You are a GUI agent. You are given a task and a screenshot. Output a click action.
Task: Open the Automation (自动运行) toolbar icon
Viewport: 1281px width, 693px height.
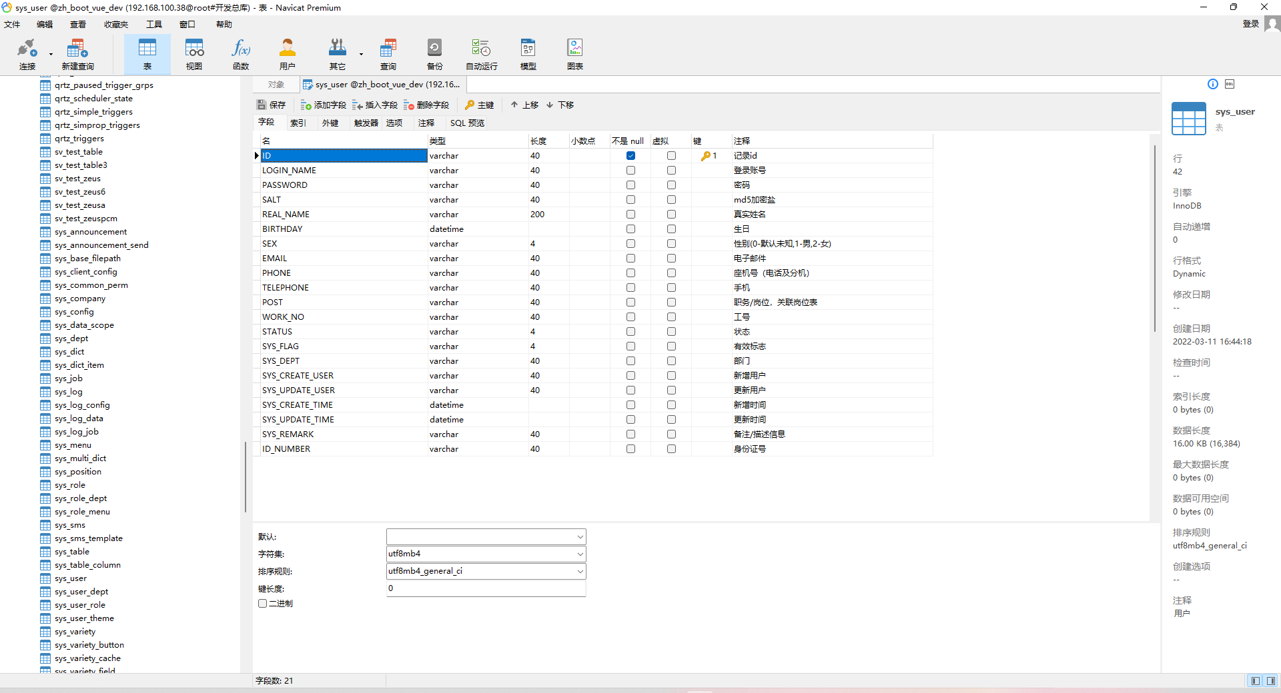(481, 53)
